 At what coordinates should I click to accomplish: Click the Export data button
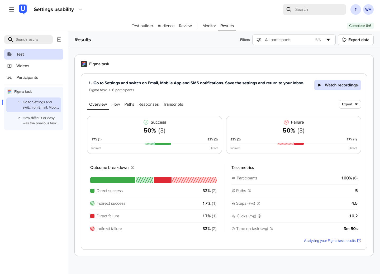click(356, 40)
